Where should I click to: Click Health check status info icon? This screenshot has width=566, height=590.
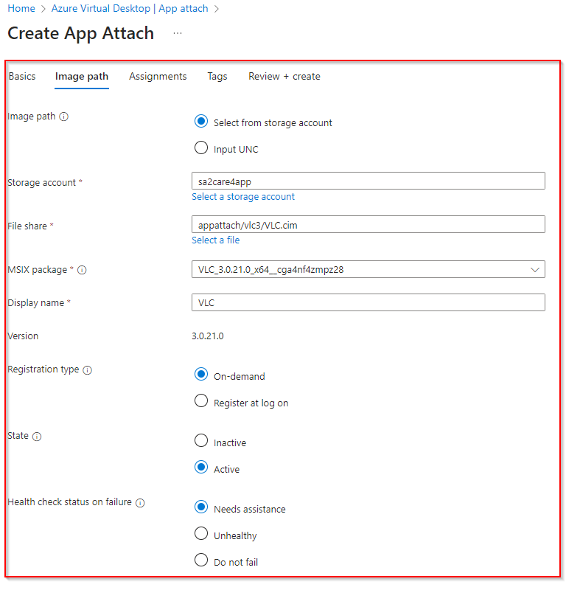coord(140,503)
